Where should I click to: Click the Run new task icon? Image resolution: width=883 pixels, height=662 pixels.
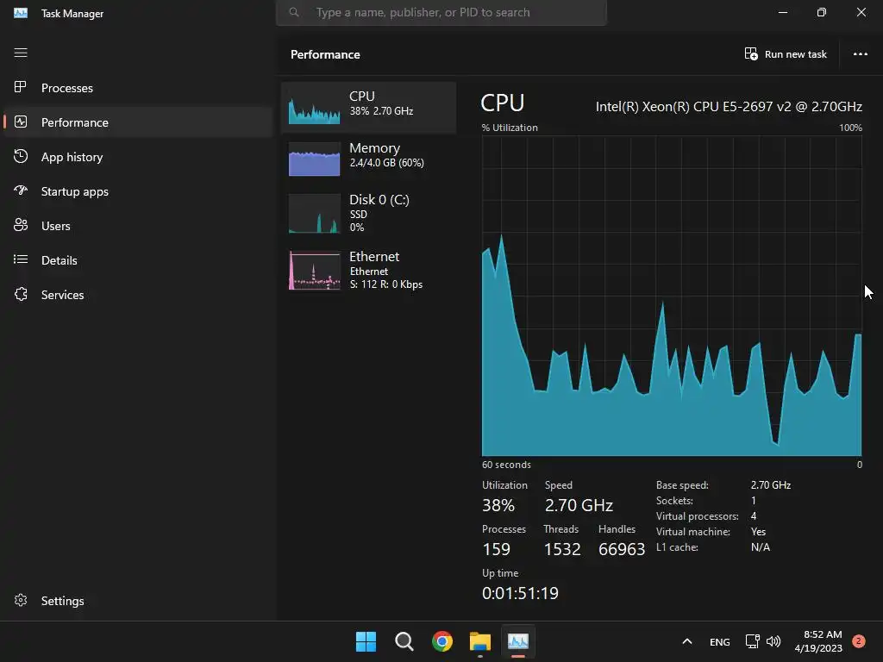coord(751,54)
